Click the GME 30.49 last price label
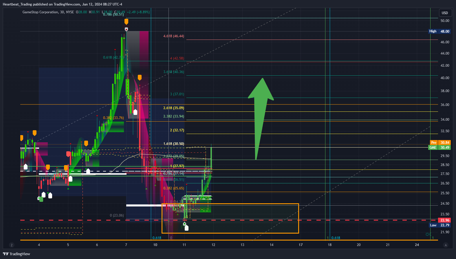The image size is (456, 259). [439, 148]
